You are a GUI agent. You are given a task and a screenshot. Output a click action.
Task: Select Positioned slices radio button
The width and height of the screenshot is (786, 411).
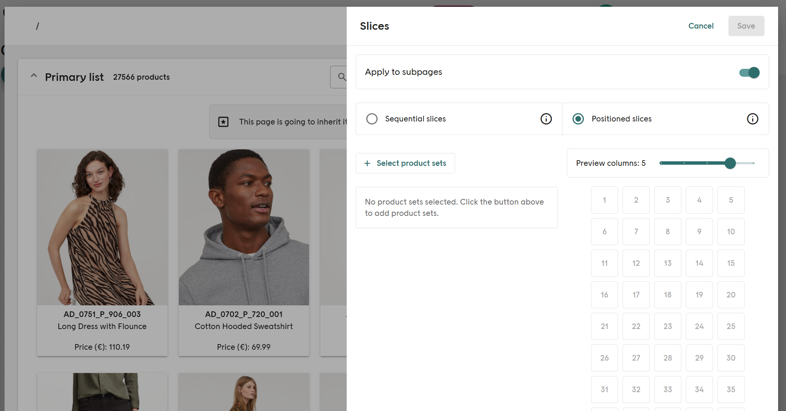pyautogui.click(x=578, y=119)
